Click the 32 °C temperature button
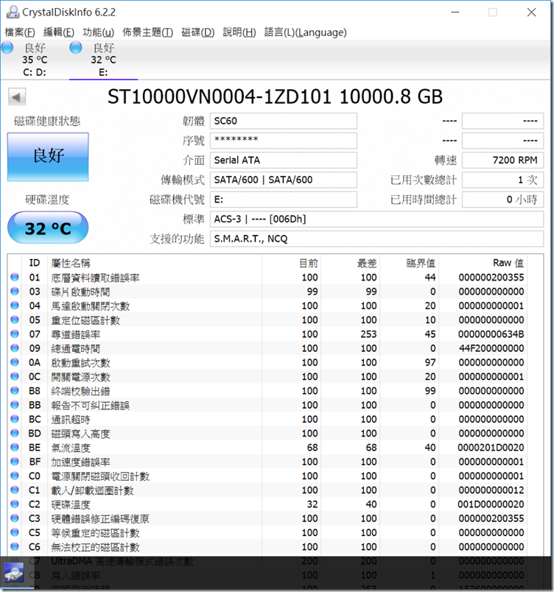The image size is (554, 592). 48,228
